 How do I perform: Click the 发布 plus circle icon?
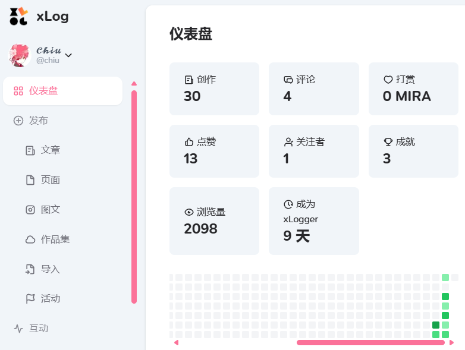pyautogui.click(x=18, y=121)
